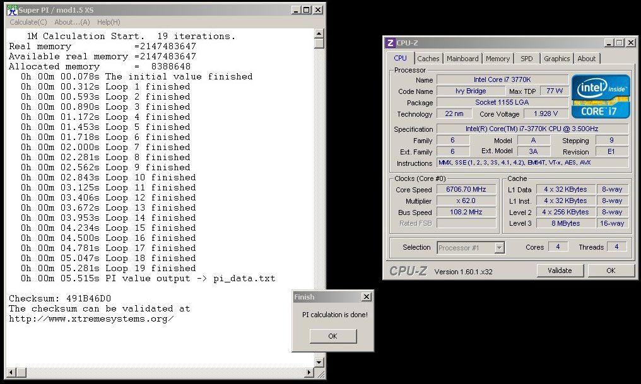
Task: Click the Specification field text
Action: pos(532,129)
